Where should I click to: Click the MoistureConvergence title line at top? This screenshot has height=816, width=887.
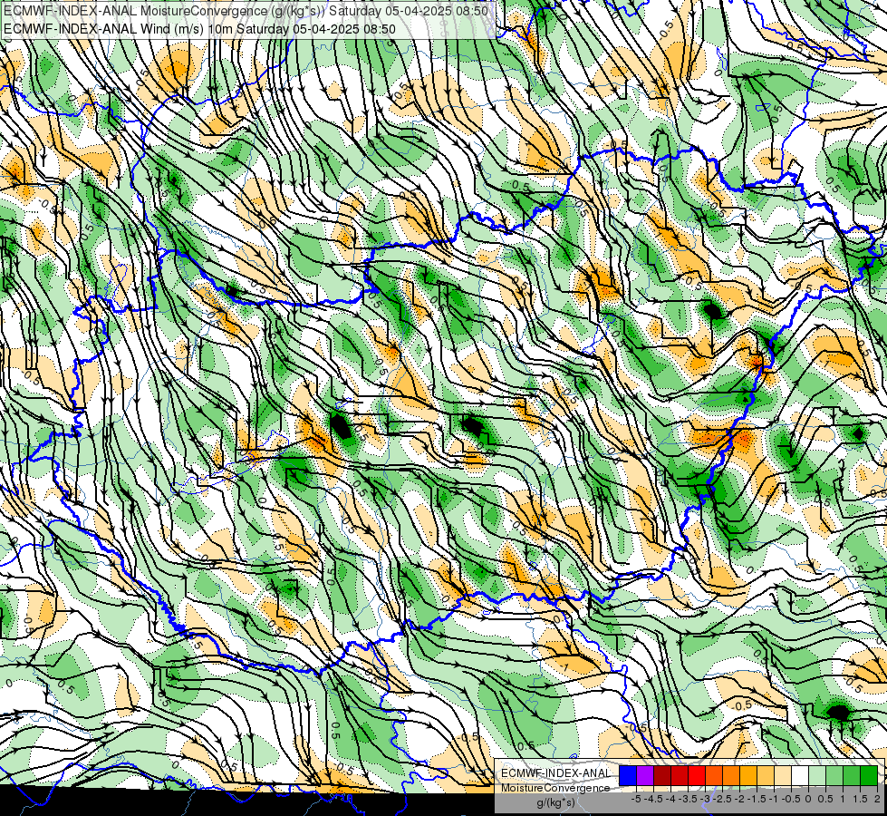click(x=246, y=11)
